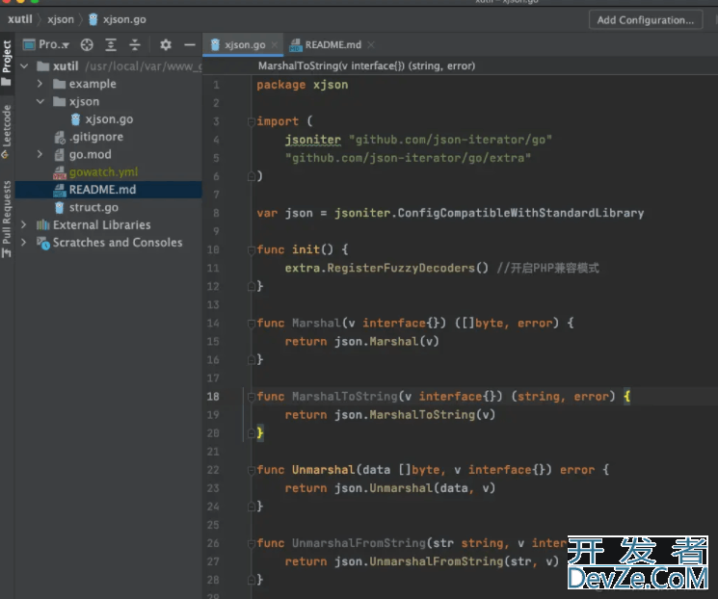Open struct.go from the project tree

click(93, 207)
